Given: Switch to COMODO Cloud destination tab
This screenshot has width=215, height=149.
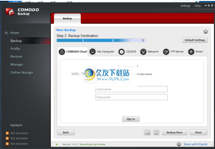Looking at the screenshot, I should pos(73,52).
